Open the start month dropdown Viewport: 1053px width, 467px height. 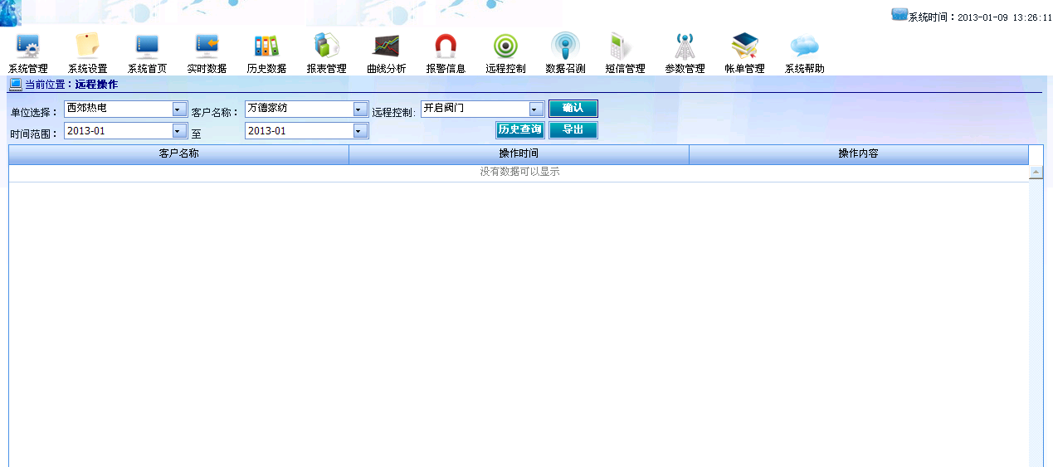[x=179, y=130]
